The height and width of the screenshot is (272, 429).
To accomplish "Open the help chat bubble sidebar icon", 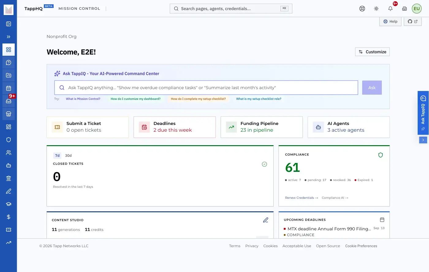I will tap(9, 62).
